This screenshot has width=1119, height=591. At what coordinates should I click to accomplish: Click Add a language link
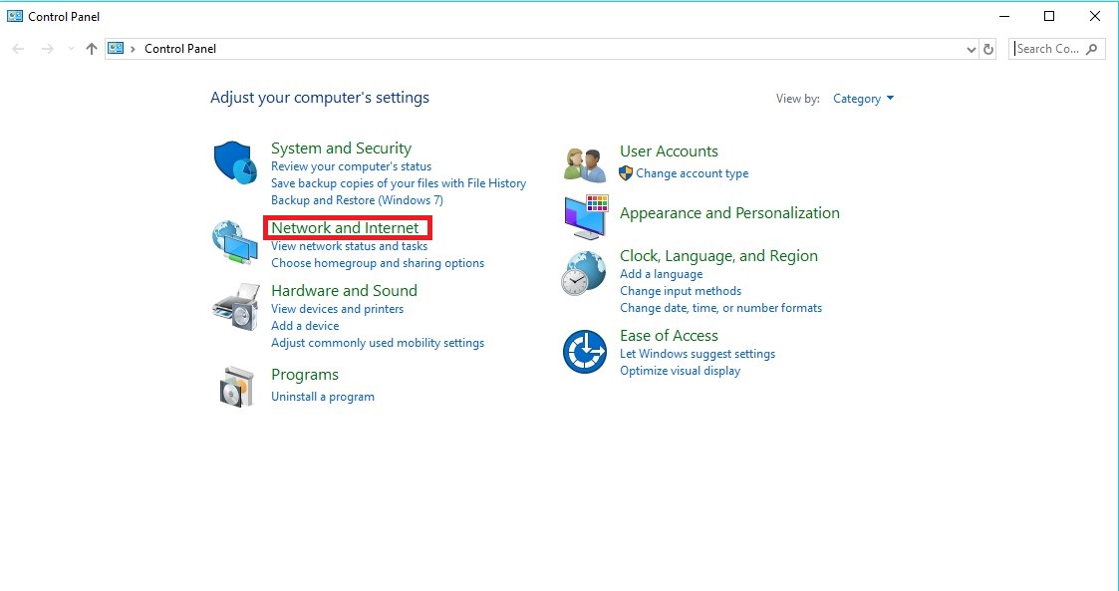(x=661, y=274)
